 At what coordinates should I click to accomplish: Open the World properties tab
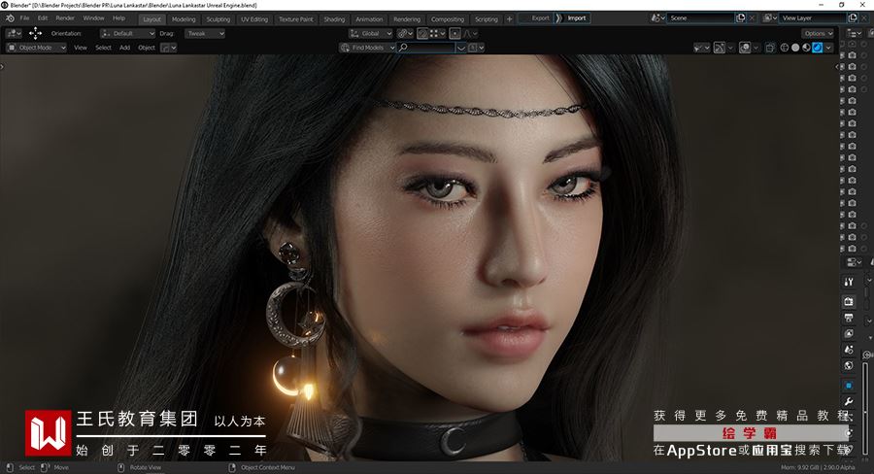(849, 365)
